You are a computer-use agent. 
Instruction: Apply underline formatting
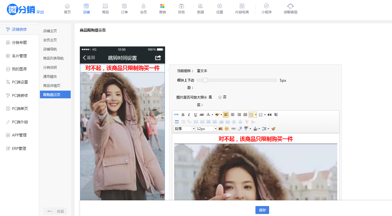[x=195, y=115]
